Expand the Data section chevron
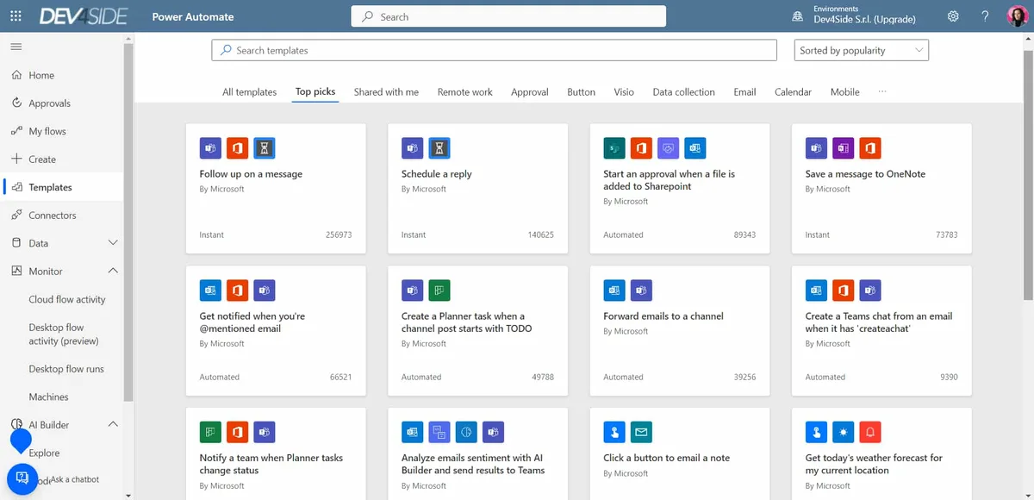1034x500 pixels. coord(113,243)
